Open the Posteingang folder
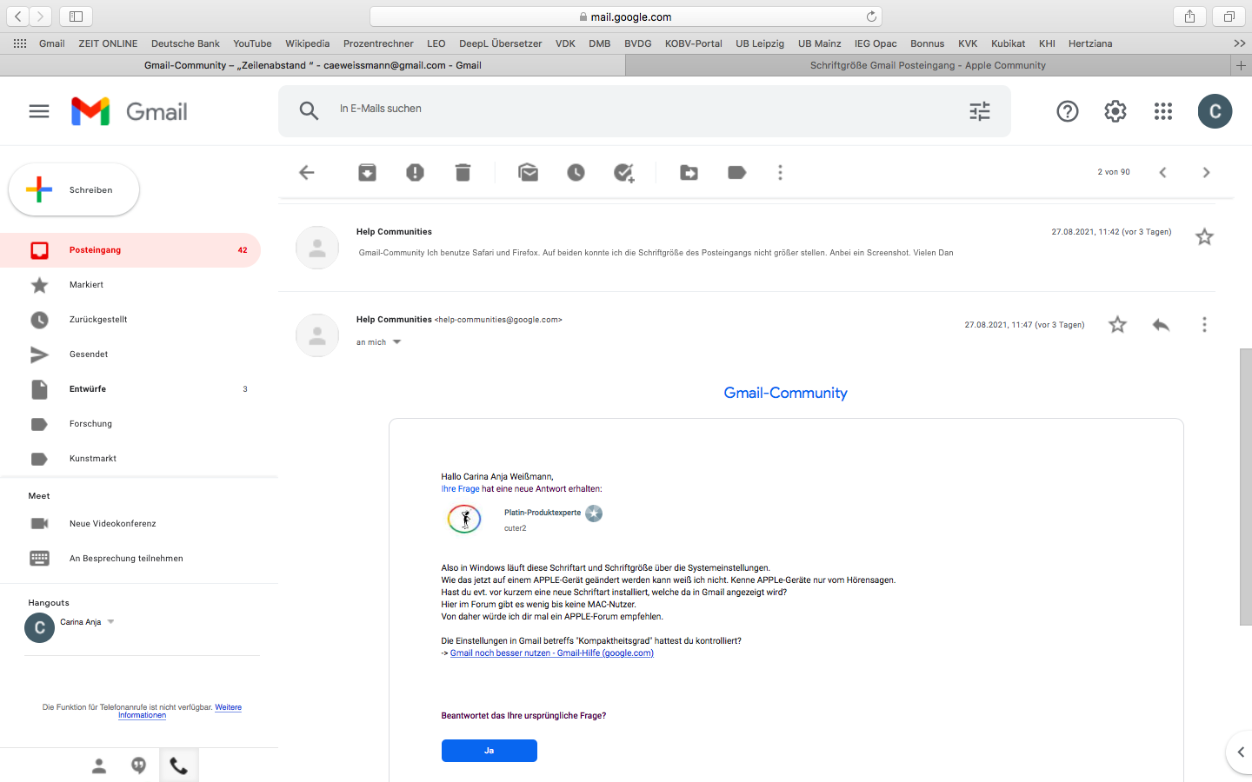The height and width of the screenshot is (782, 1252). (96, 250)
